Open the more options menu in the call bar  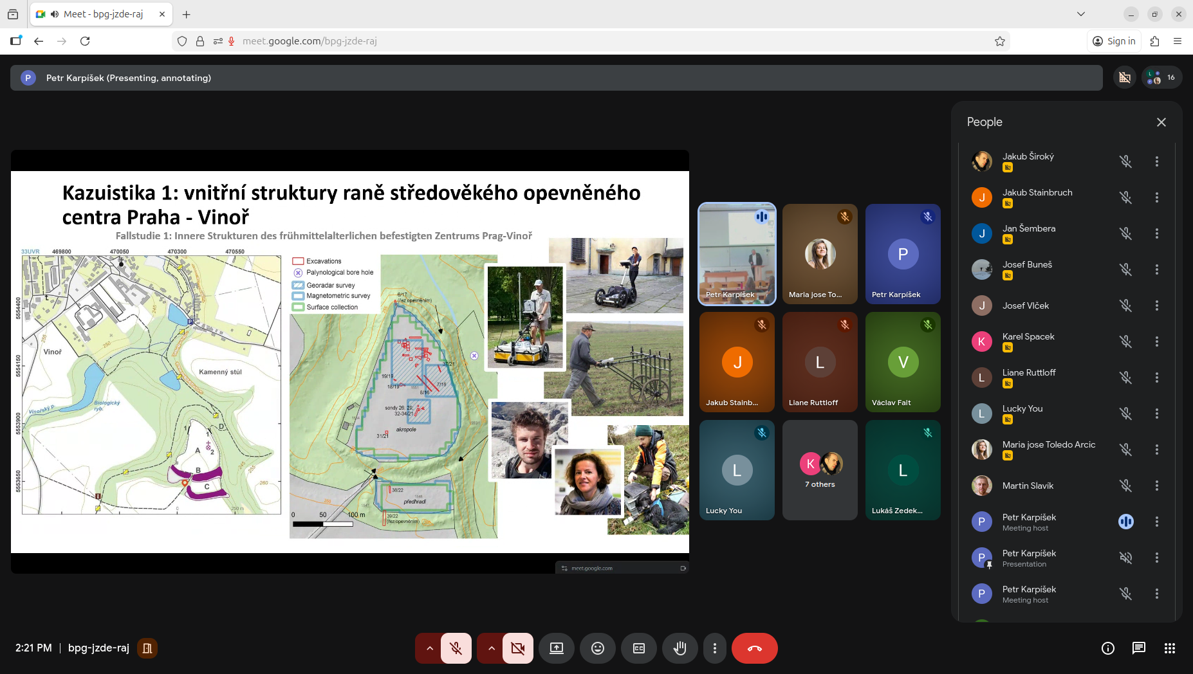tap(714, 648)
